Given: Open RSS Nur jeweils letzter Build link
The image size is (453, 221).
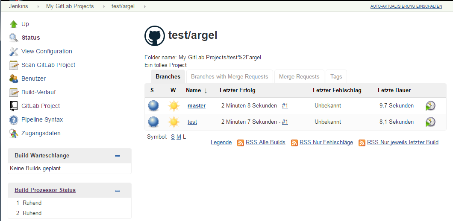Looking at the screenshot, I should point(403,142).
